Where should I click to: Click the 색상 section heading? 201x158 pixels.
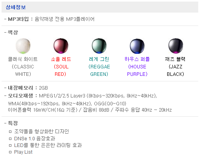click(13, 32)
